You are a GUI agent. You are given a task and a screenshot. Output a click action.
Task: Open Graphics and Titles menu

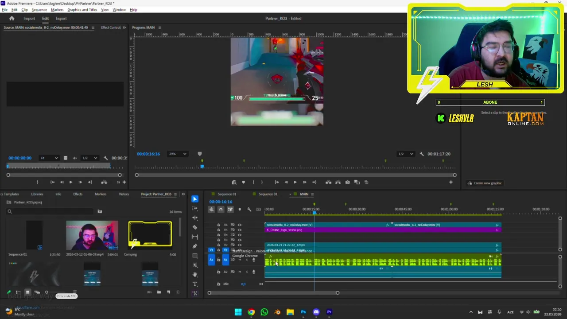[82, 10]
